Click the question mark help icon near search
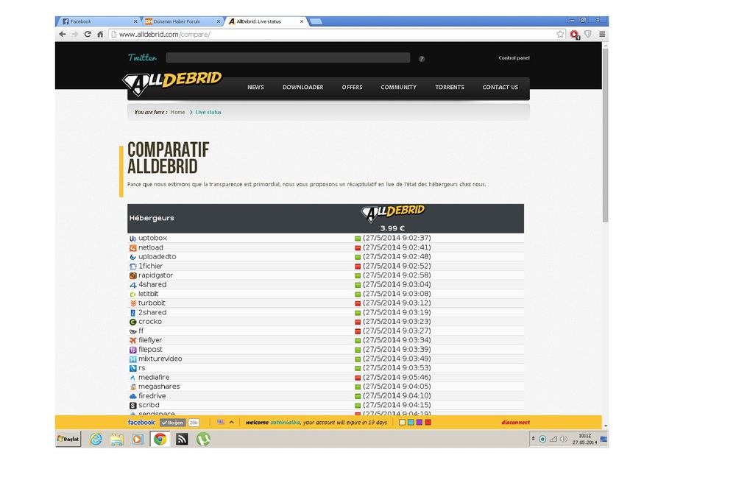Image resolution: width=736 pixels, height=483 pixels. tap(422, 59)
